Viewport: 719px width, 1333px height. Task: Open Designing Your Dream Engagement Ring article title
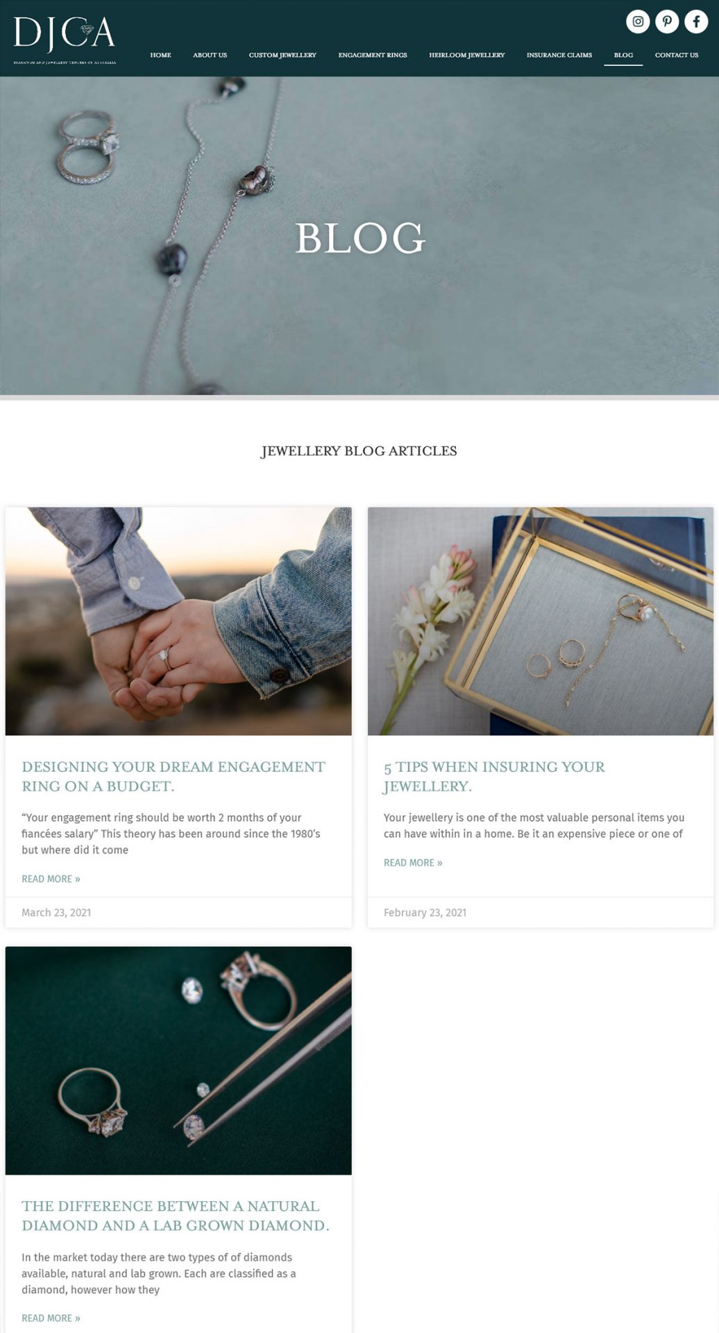pos(174,776)
